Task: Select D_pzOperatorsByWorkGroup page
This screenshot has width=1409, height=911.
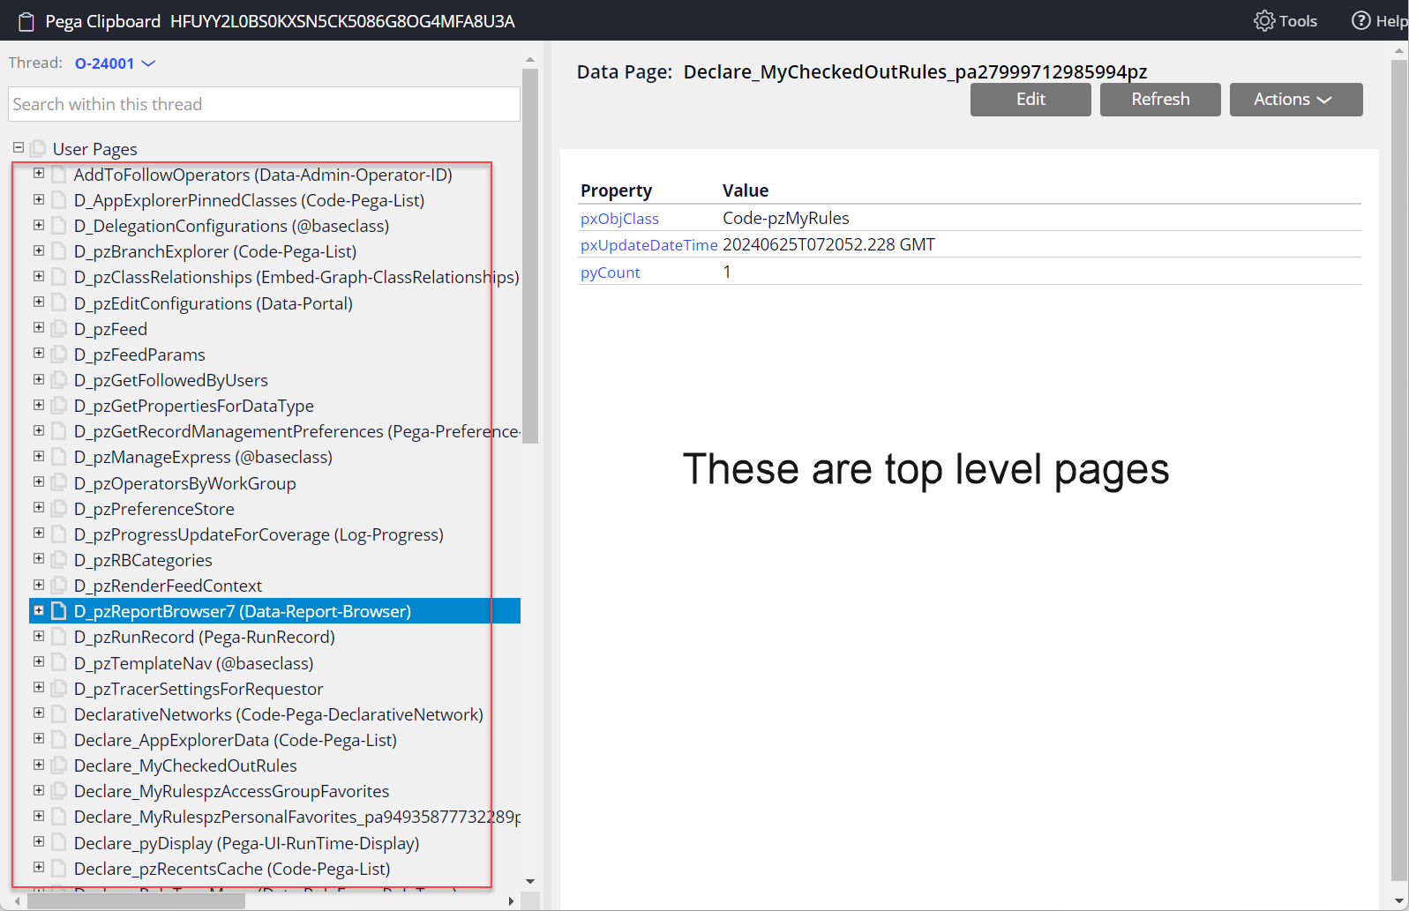Action: coord(184,483)
